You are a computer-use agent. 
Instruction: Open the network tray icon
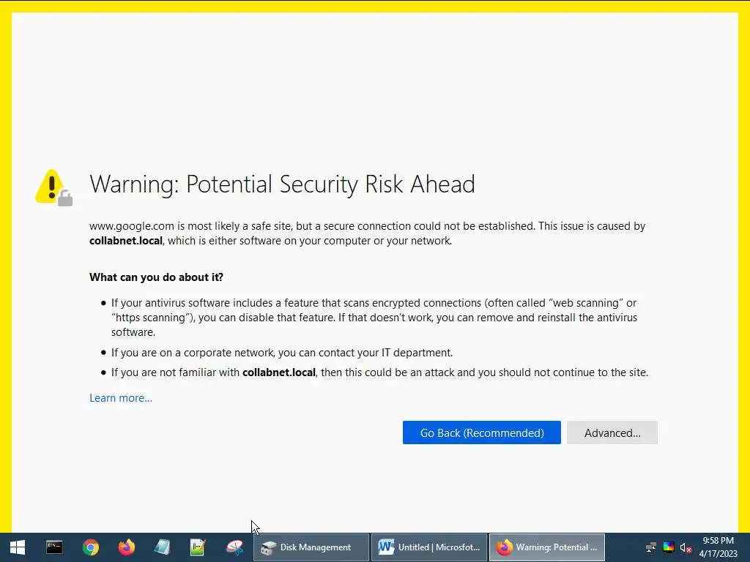(651, 547)
